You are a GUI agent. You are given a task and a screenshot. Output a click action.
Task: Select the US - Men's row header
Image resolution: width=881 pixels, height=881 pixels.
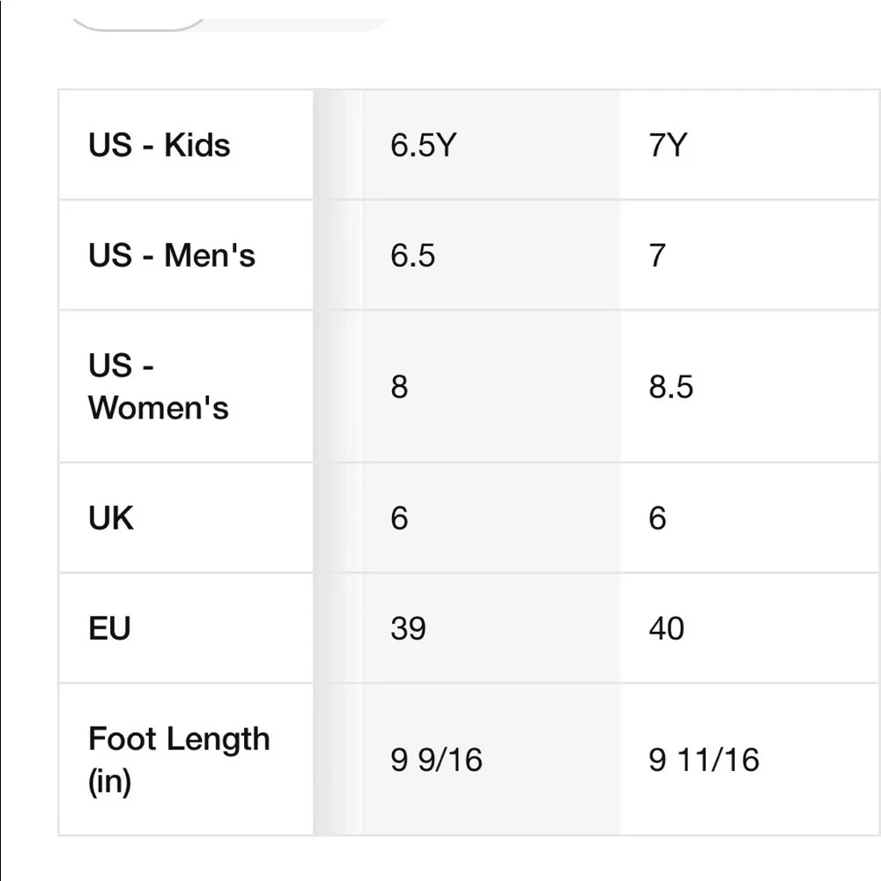[186, 255]
